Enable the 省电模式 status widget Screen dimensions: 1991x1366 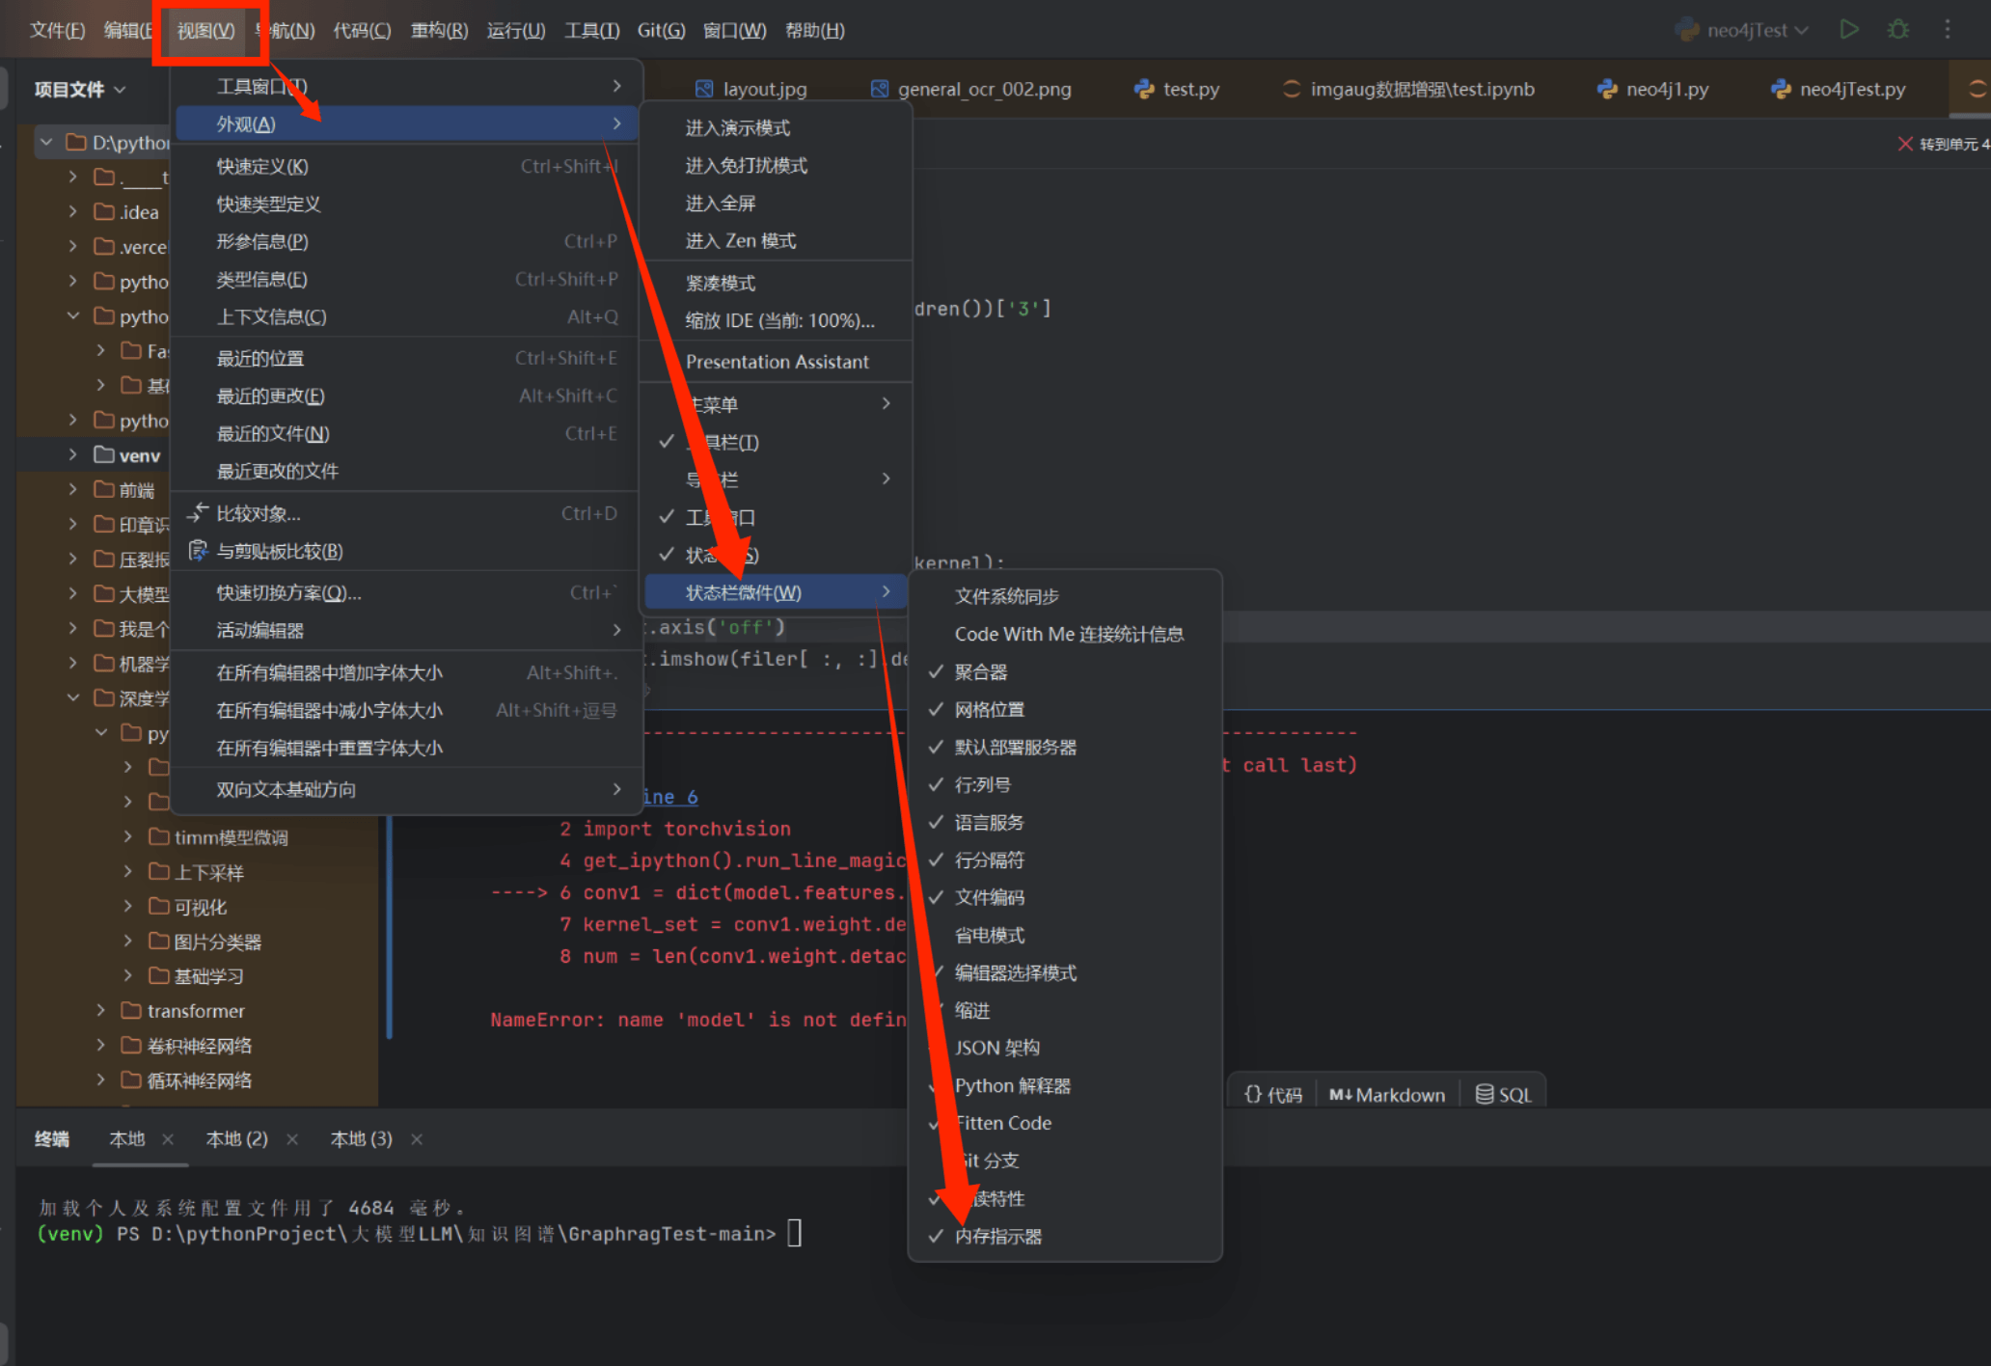coord(989,935)
